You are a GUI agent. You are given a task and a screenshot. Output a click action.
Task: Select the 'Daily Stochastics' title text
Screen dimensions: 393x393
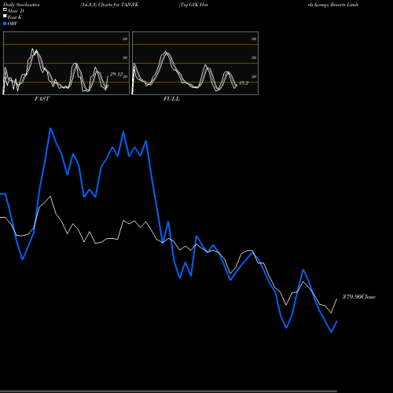coord(21,5)
